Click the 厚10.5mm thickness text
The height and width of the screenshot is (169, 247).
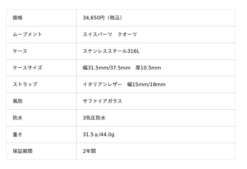[x=148, y=68]
